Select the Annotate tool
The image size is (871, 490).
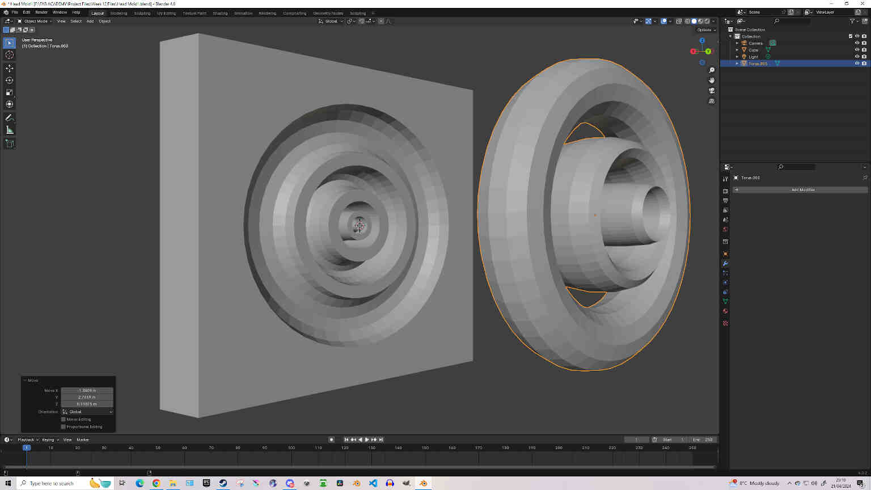point(9,118)
